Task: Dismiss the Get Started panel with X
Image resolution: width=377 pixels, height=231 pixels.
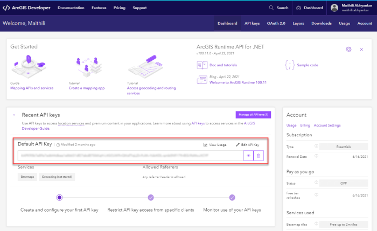Action: [x=361, y=49]
